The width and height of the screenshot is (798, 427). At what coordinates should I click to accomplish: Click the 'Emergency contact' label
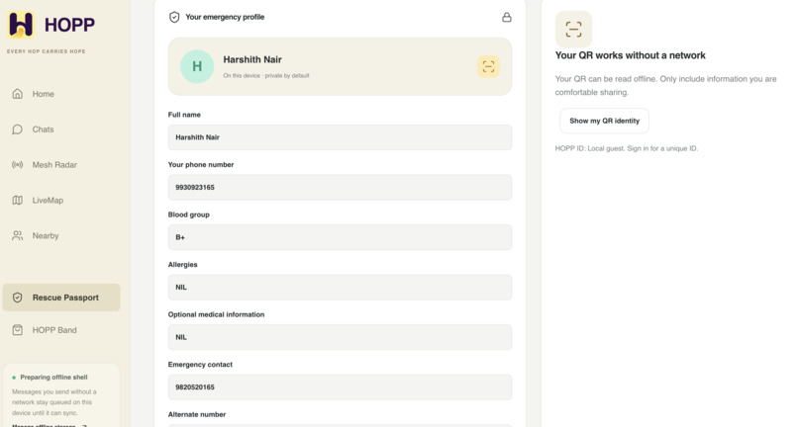[x=200, y=365]
